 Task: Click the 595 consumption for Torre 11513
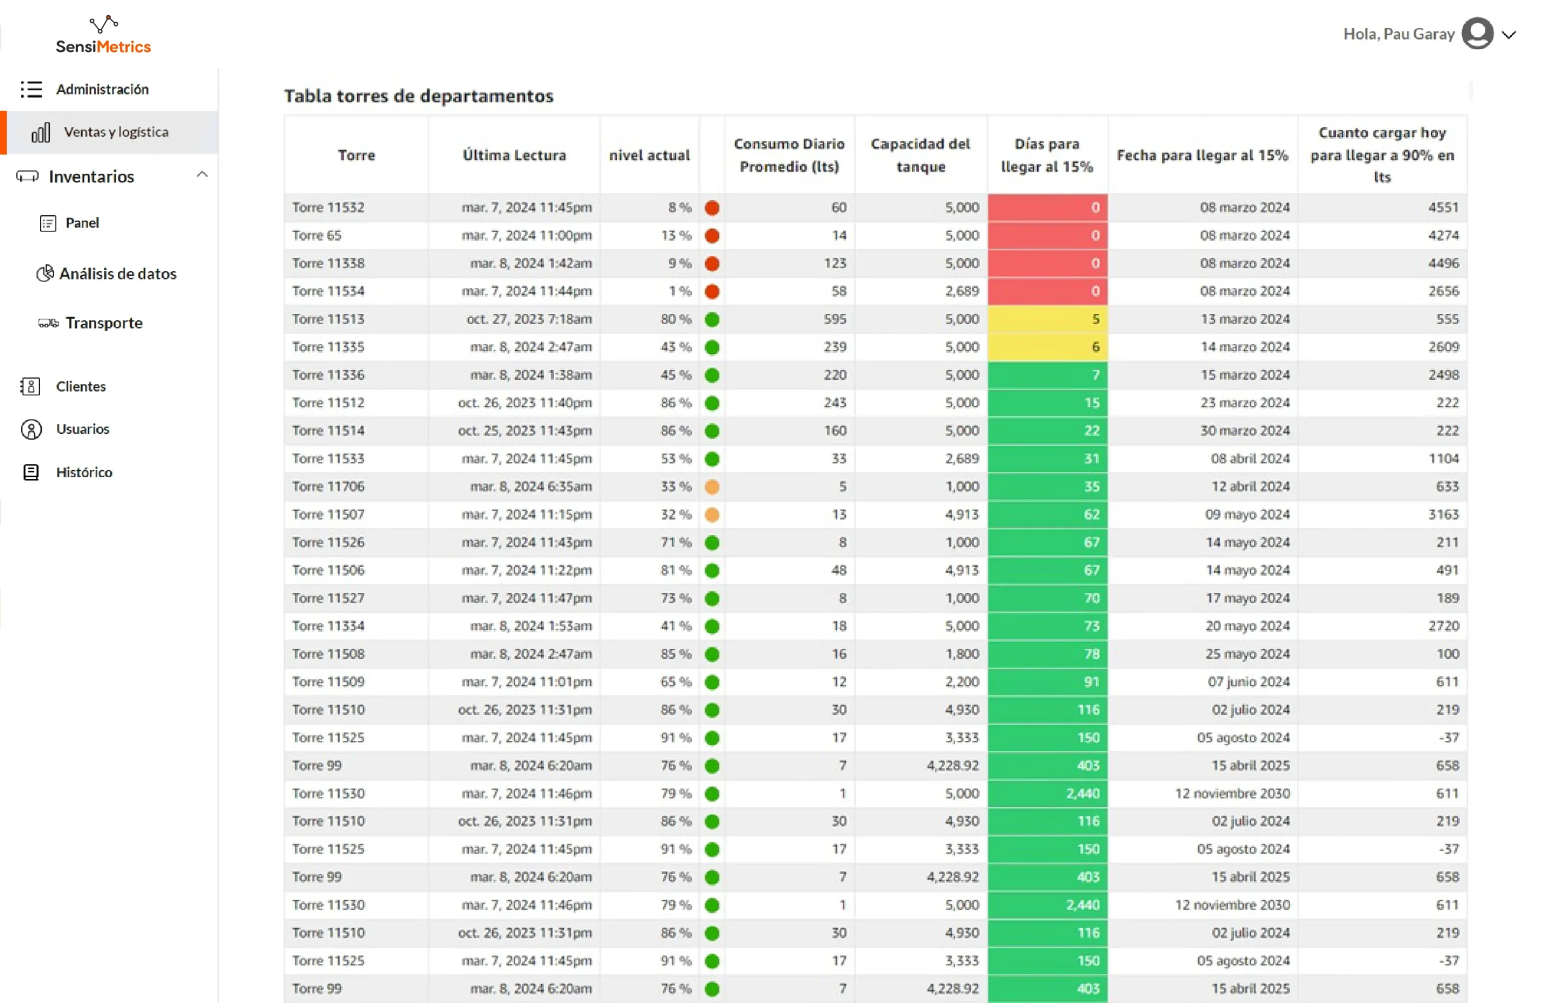[x=834, y=319]
